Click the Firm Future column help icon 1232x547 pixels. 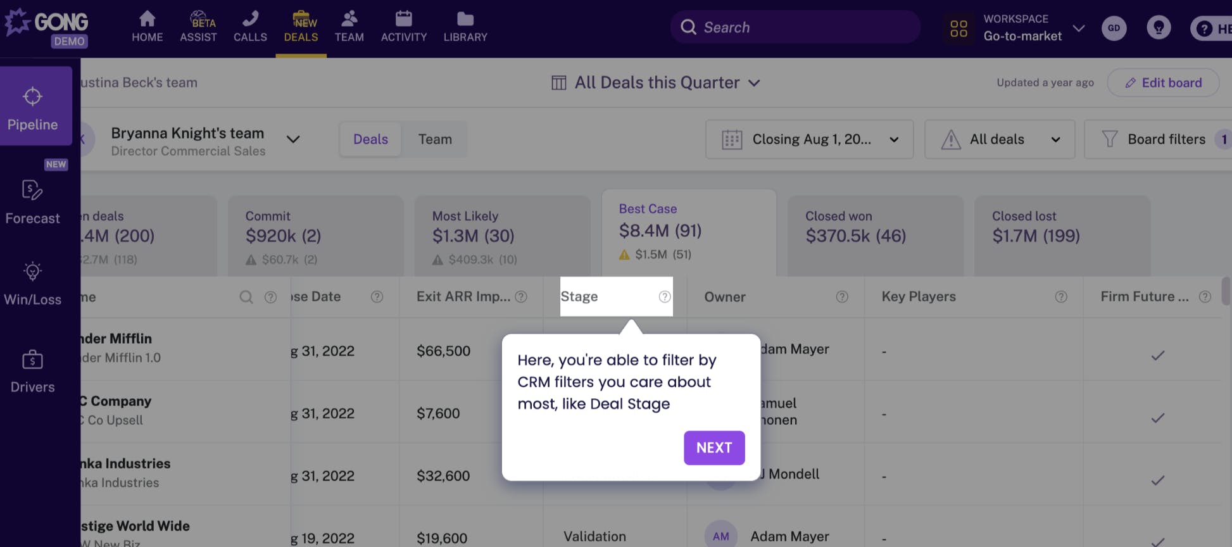click(x=1205, y=297)
